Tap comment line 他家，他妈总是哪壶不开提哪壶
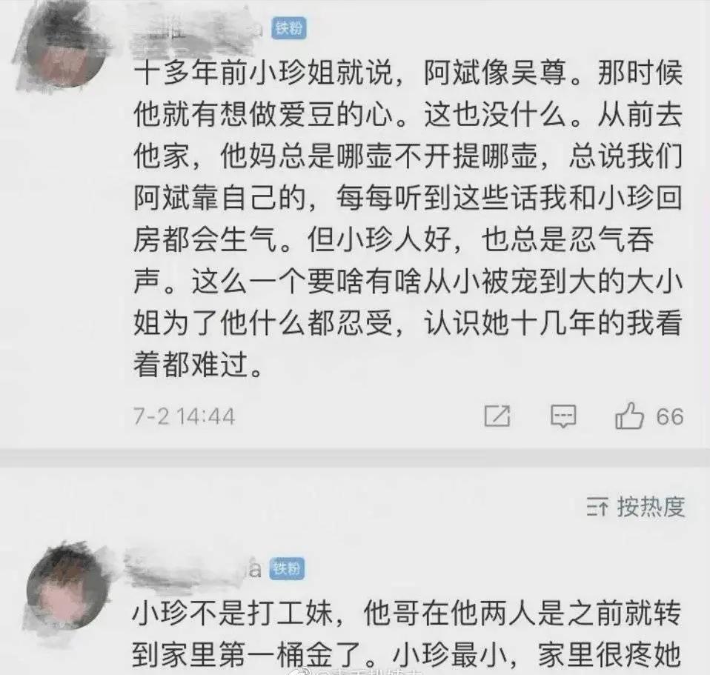 tap(408, 156)
